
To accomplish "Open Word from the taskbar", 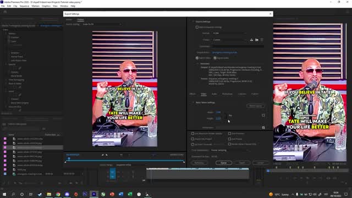I will (x=121, y=194).
